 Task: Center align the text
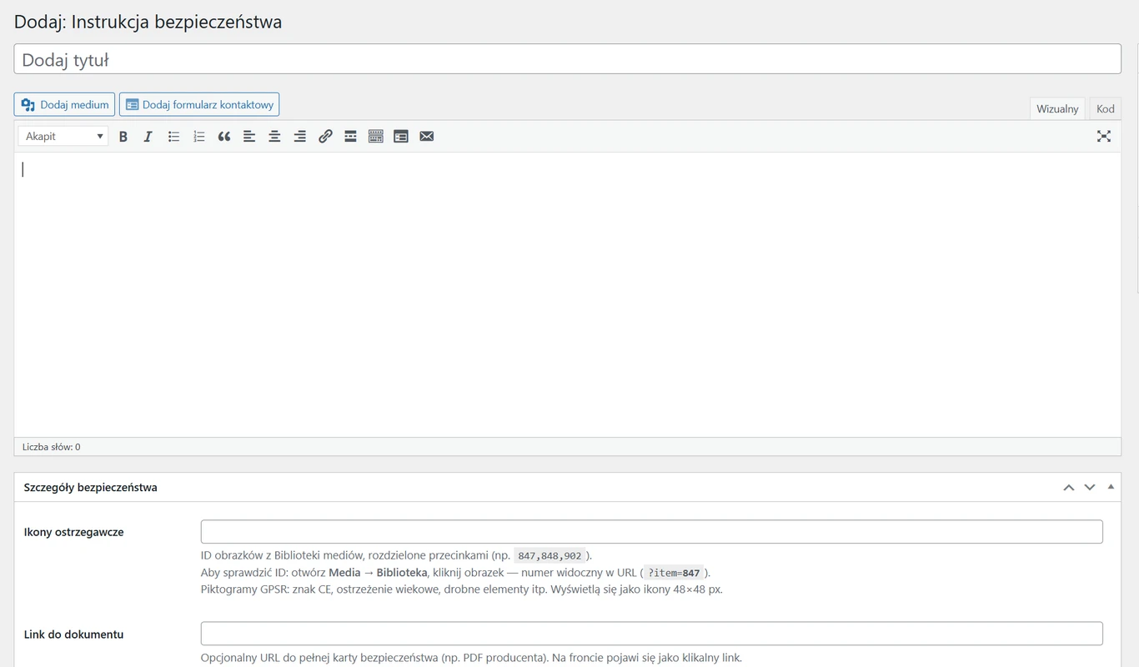pos(274,137)
